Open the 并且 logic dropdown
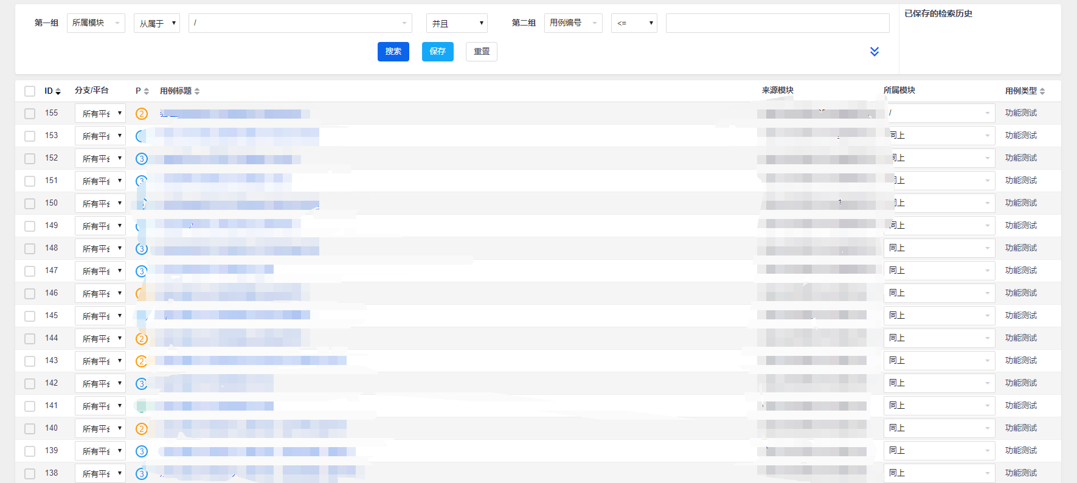The height and width of the screenshot is (483, 1077). pyautogui.click(x=457, y=23)
